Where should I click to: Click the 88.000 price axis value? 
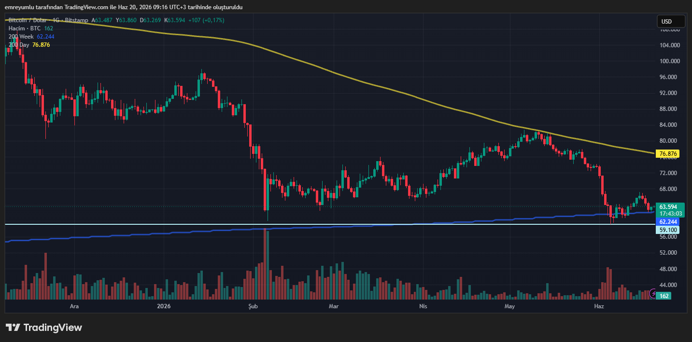pyautogui.click(x=669, y=109)
